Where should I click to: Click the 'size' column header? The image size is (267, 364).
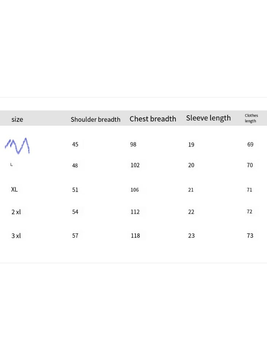[x=17, y=119]
